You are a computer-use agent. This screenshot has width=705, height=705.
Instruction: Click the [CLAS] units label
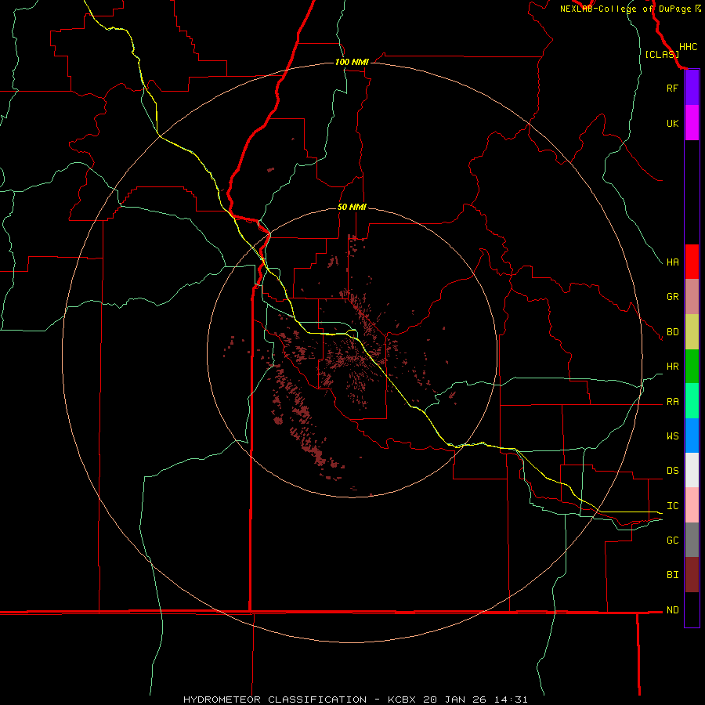pyautogui.click(x=662, y=55)
